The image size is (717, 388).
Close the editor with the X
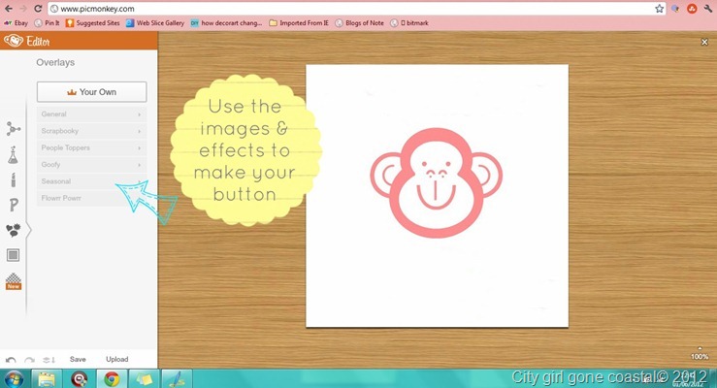[704, 42]
